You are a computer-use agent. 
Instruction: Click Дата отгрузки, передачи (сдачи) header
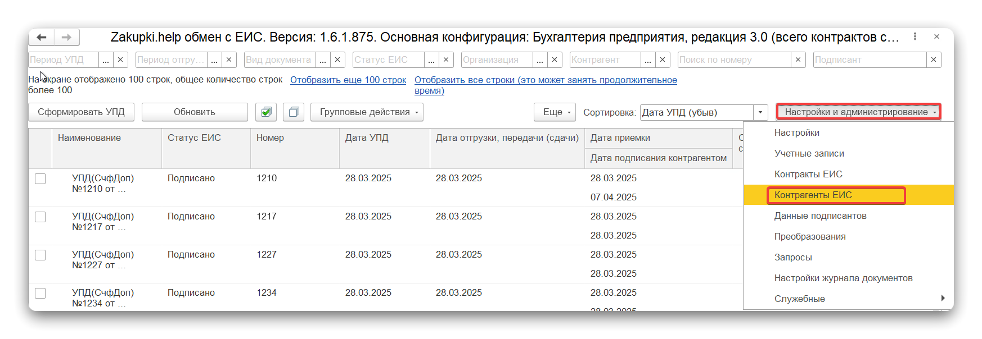click(x=507, y=148)
